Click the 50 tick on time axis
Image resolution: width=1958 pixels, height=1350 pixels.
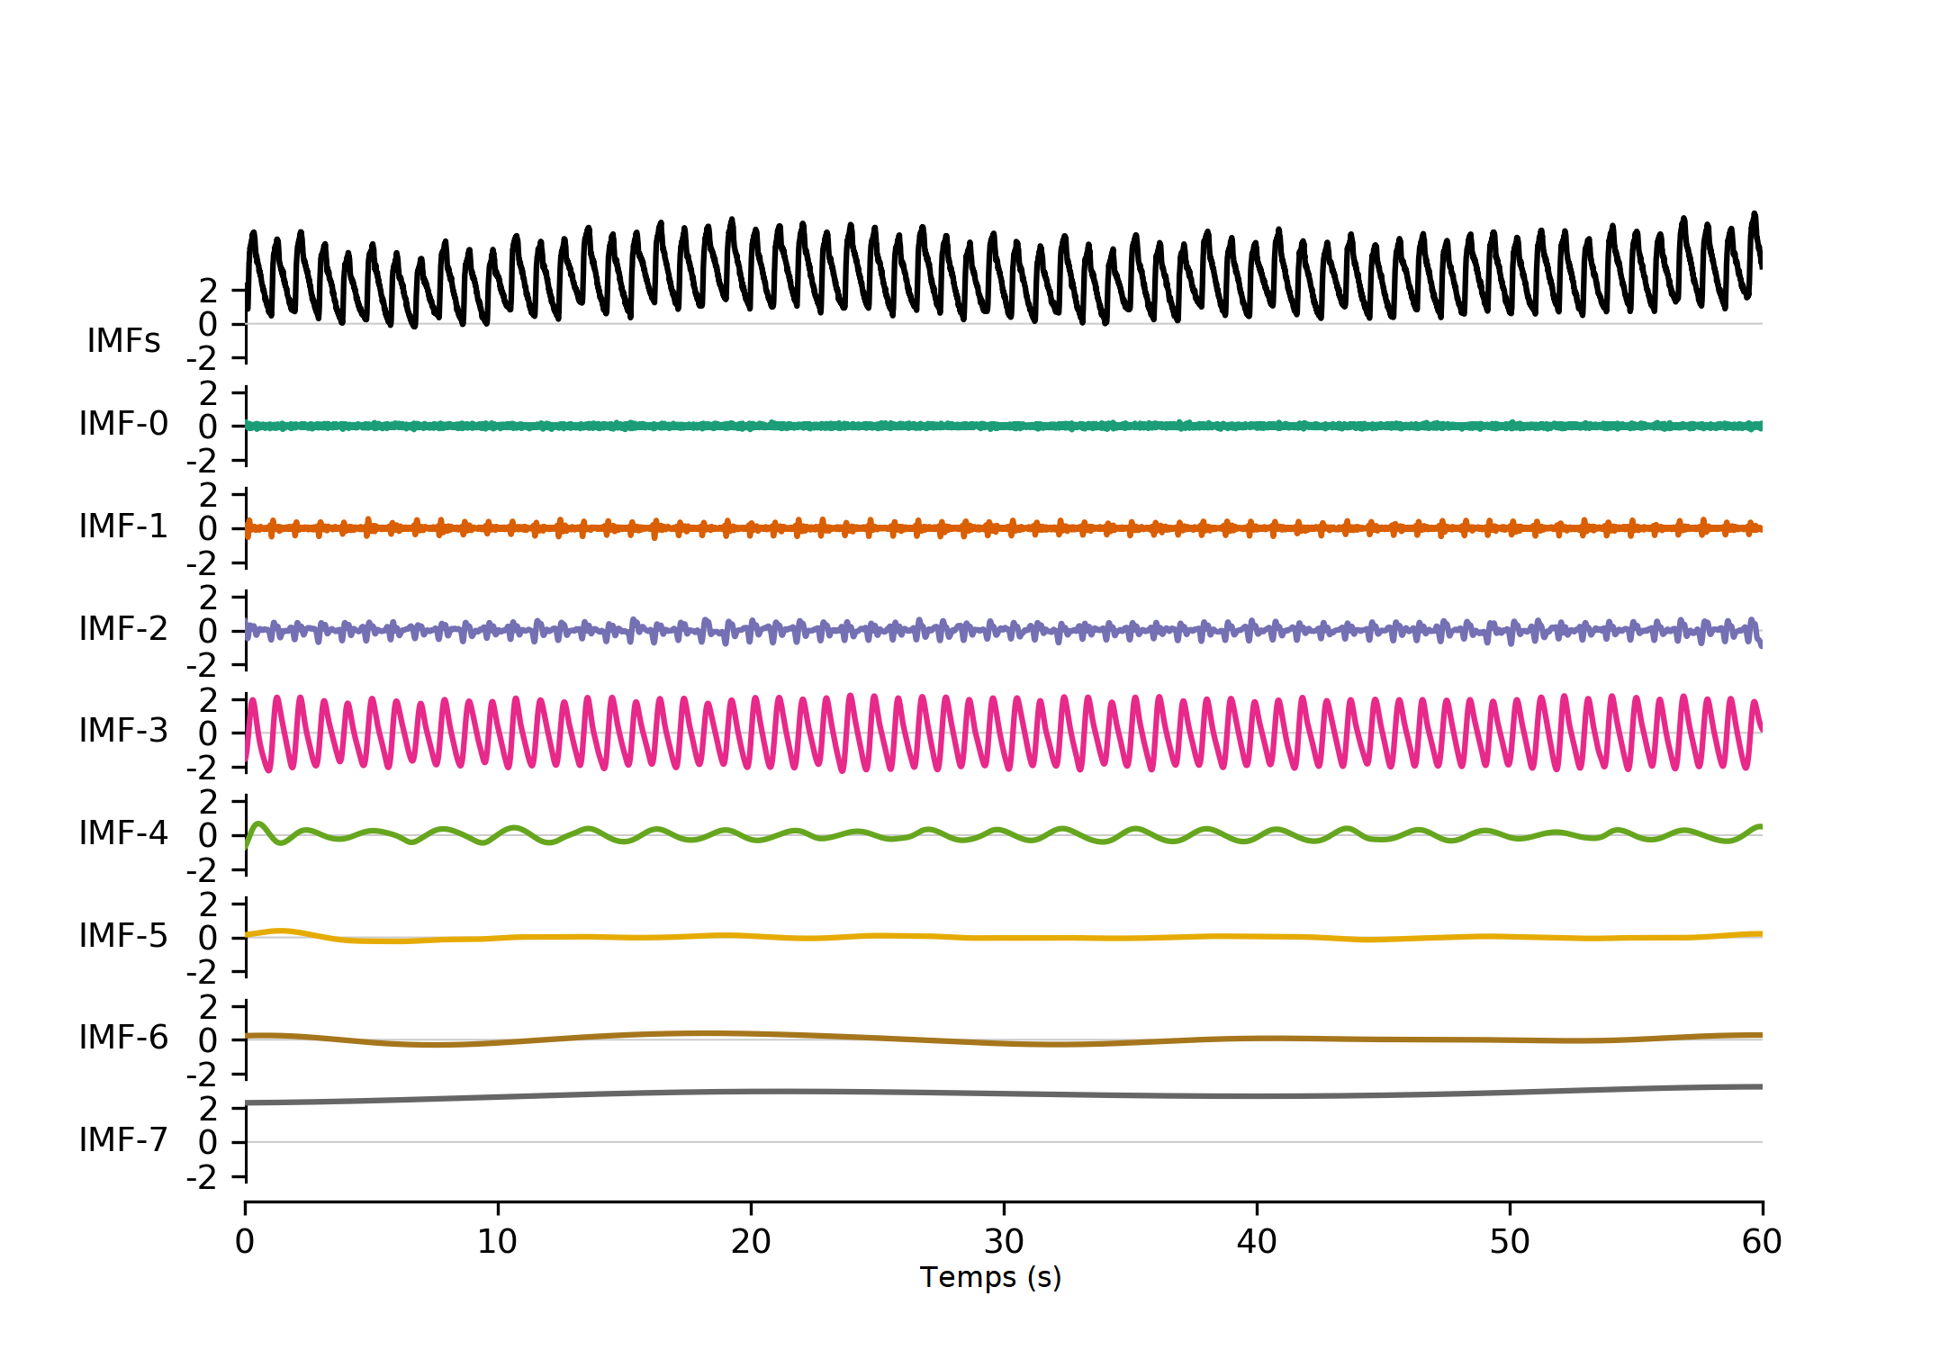[x=1510, y=1243]
